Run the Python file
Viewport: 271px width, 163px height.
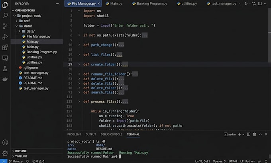246,4
